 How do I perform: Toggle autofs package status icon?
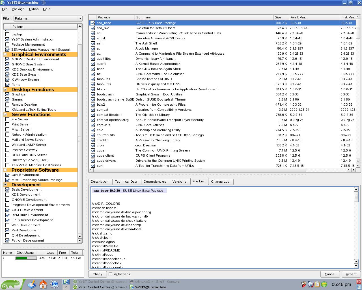click(x=93, y=64)
